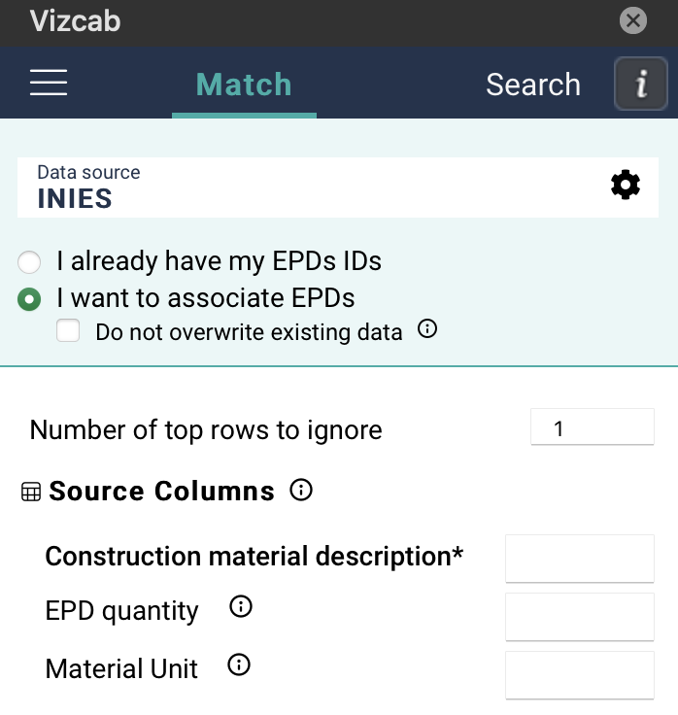This screenshot has width=678, height=715.
Task: Show info for EPD quantity
Action: pos(240,608)
